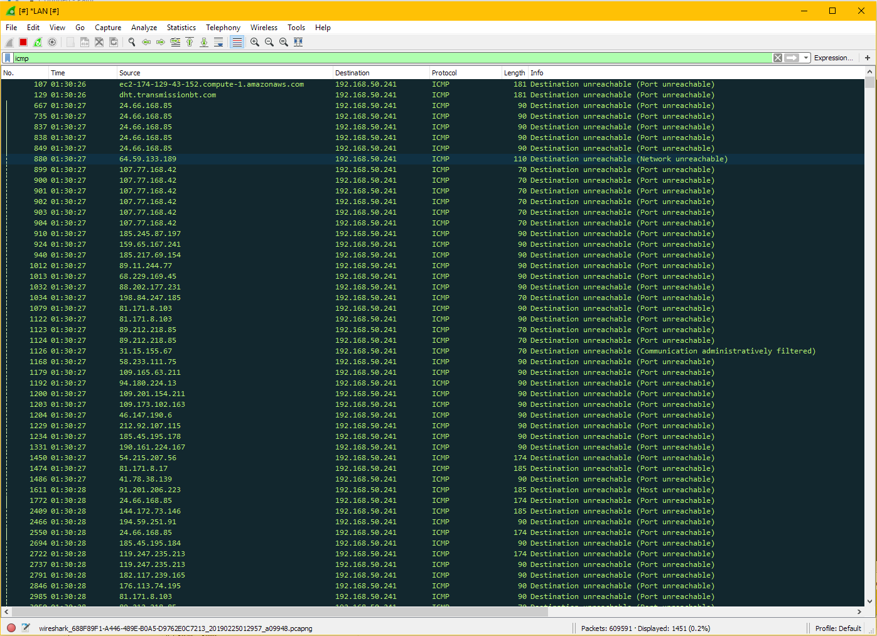Restart the current capture

tap(38, 42)
